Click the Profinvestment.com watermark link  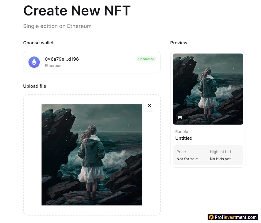[x=236, y=217]
